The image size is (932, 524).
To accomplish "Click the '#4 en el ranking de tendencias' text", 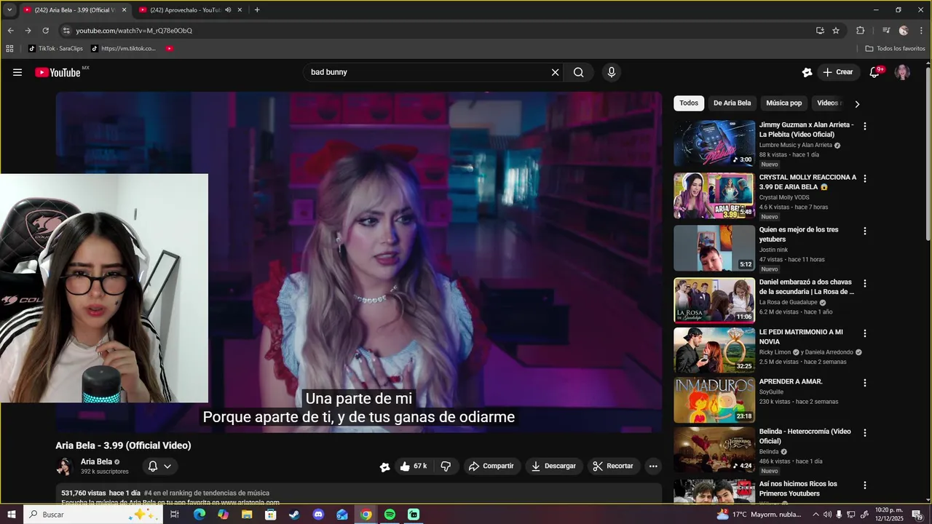I will (x=207, y=493).
